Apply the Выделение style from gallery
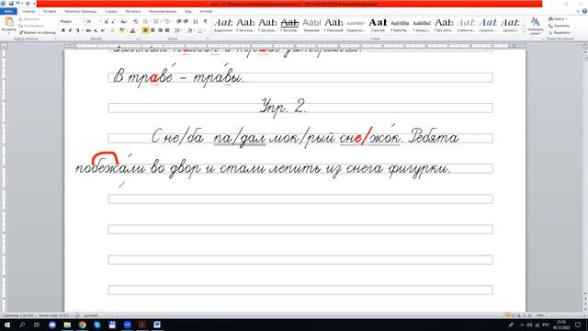The width and height of the screenshot is (588, 331). pos(223,25)
